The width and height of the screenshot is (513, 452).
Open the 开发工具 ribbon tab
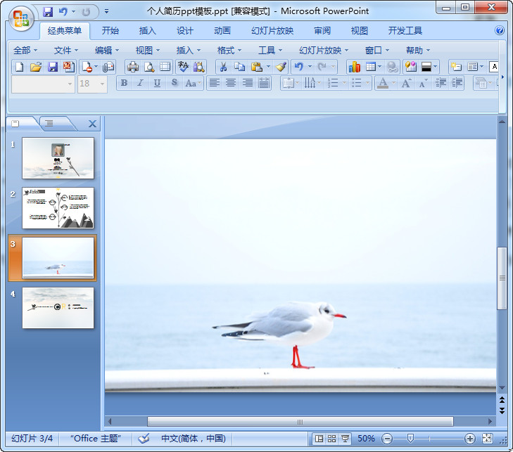(x=405, y=31)
